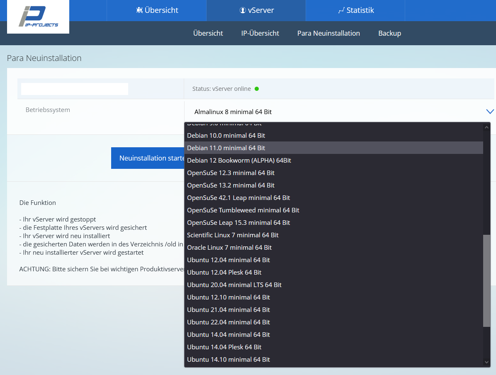Go to the IP-Übersicht submenu item
This screenshot has width=496, height=375.
[x=260, y=33]
